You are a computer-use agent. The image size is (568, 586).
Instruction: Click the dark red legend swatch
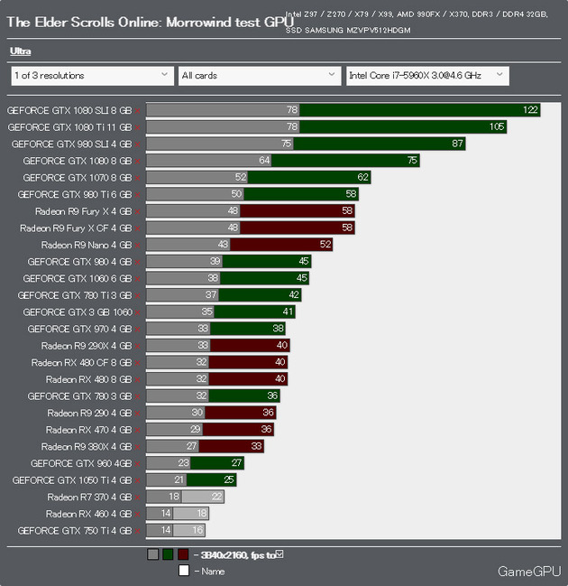click(183, 554)
